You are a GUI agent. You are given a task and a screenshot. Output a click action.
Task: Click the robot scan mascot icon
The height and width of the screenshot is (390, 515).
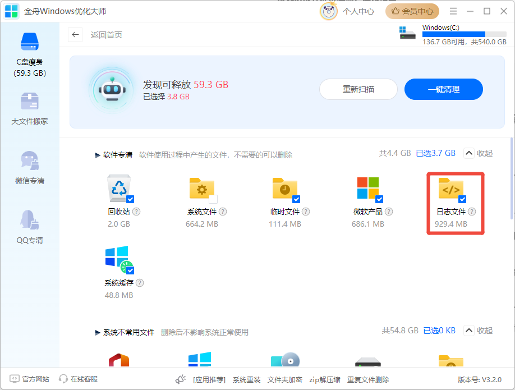pos(112,90)
